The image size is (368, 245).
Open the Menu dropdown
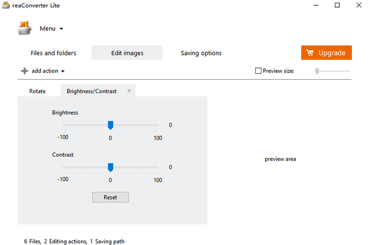(x=51, y=28)
